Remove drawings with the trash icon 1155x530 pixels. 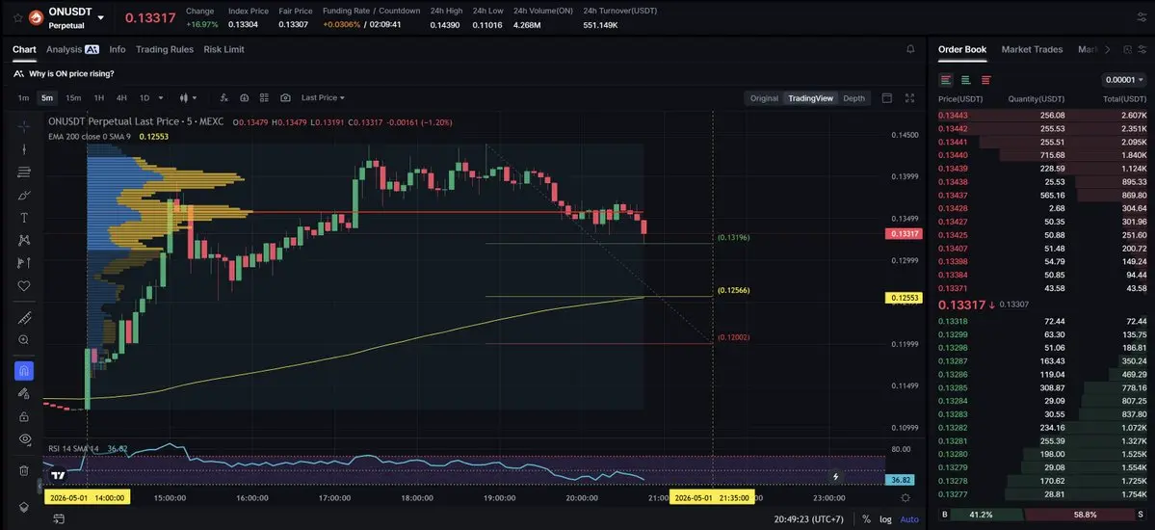23,470
